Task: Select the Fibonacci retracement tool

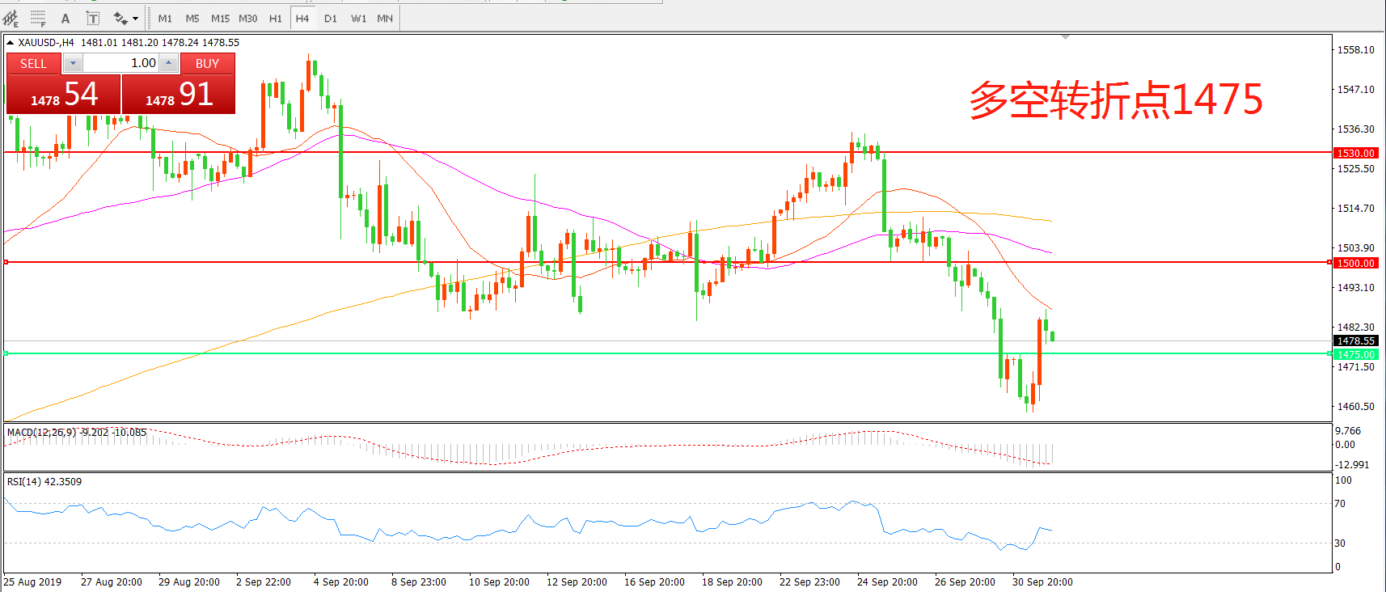Action: point(38,18)
